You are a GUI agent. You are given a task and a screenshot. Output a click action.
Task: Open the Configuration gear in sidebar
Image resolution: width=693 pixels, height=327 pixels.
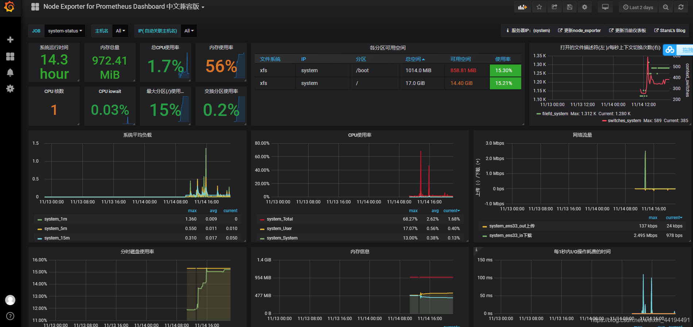pos(10,88)
